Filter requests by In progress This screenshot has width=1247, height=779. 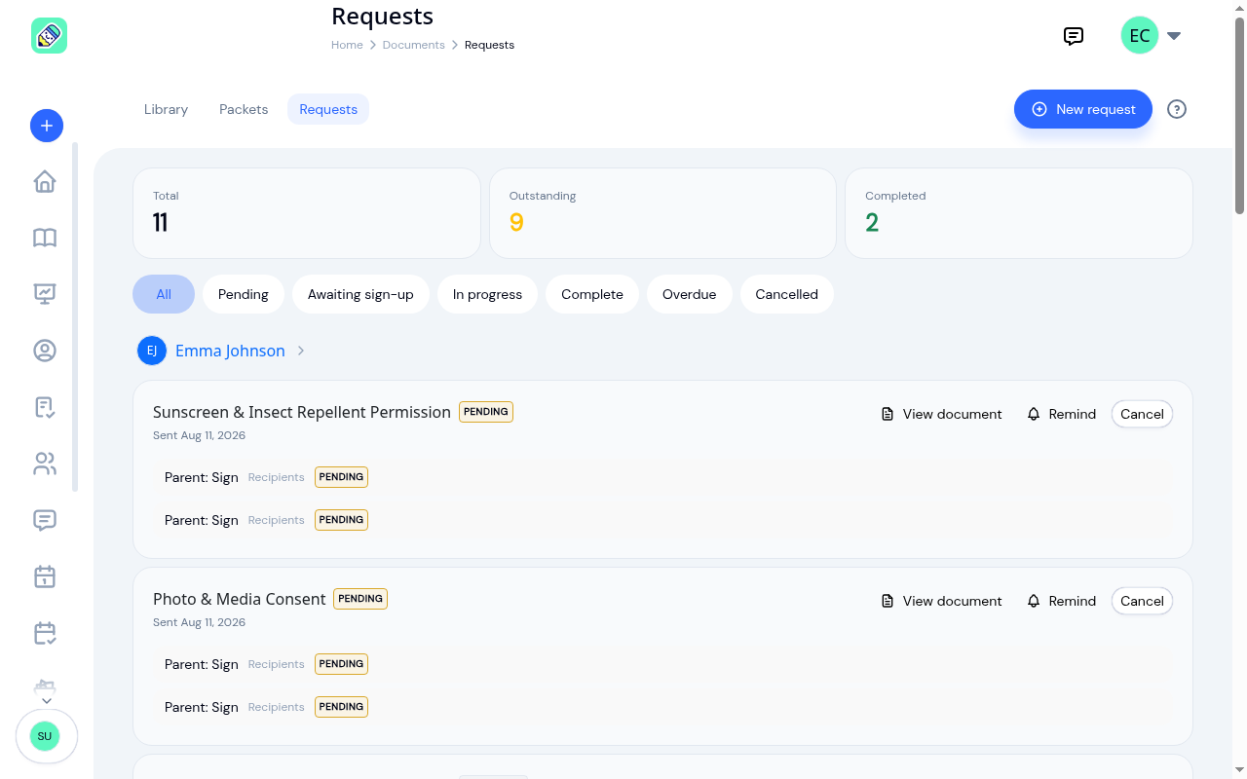tap(487, 294)
